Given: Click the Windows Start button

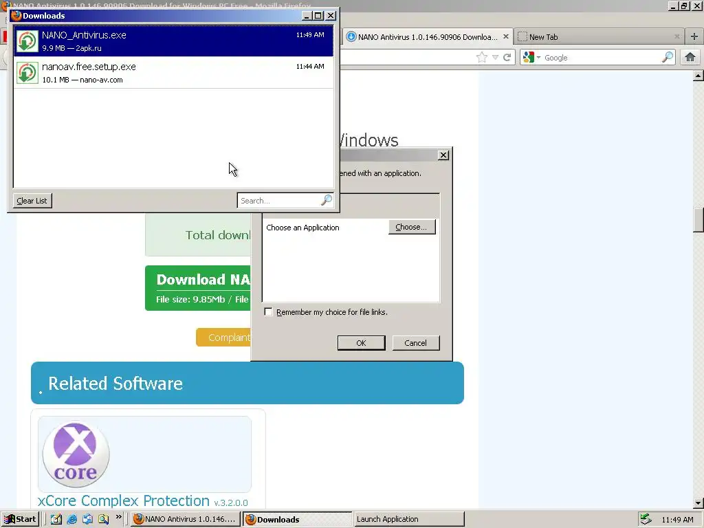Looking at the screenshot, I should click(x=20, y=519).
